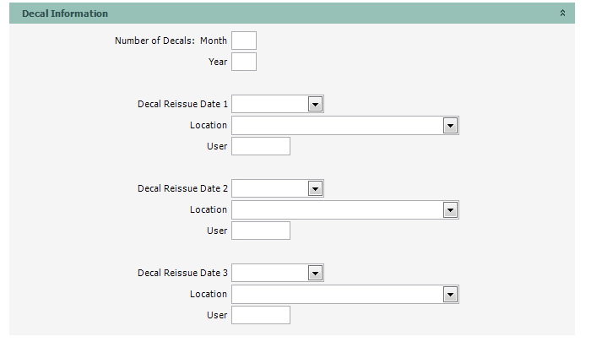Screen dimensions: 602x342
Task: Expand Location arrow under Reissue Date 1
Action: [x=450, y=126]
